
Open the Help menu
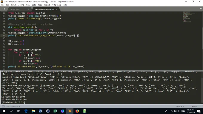[65, 5]
